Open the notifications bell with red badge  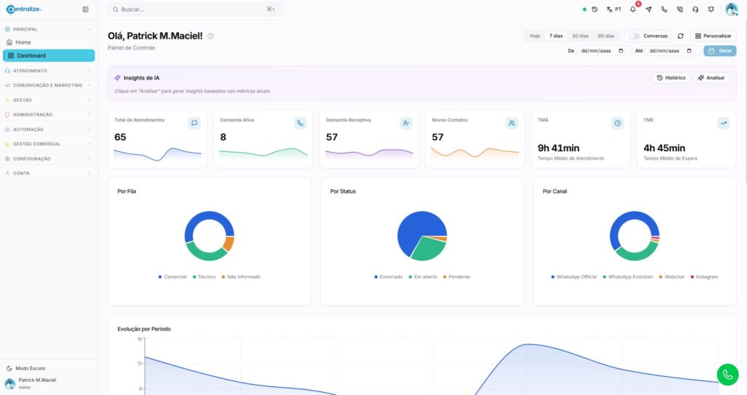point(633,9)
